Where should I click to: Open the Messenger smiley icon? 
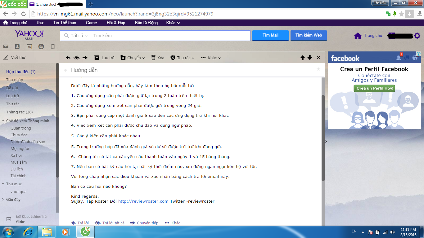coord(41,46)
